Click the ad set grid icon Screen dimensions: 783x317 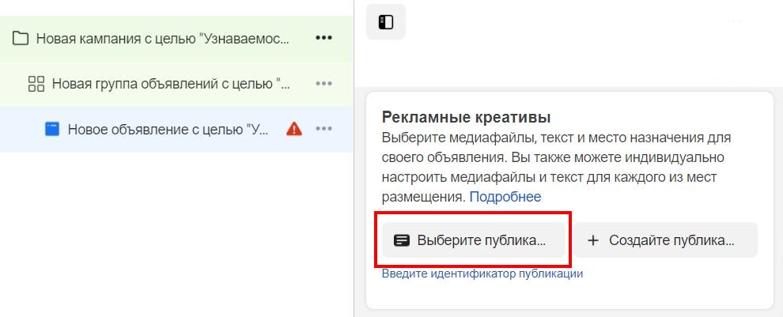point(36,84)
